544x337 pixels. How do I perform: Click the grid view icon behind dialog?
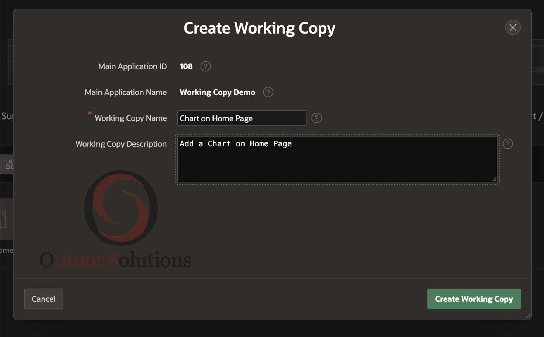click(9, 164)
